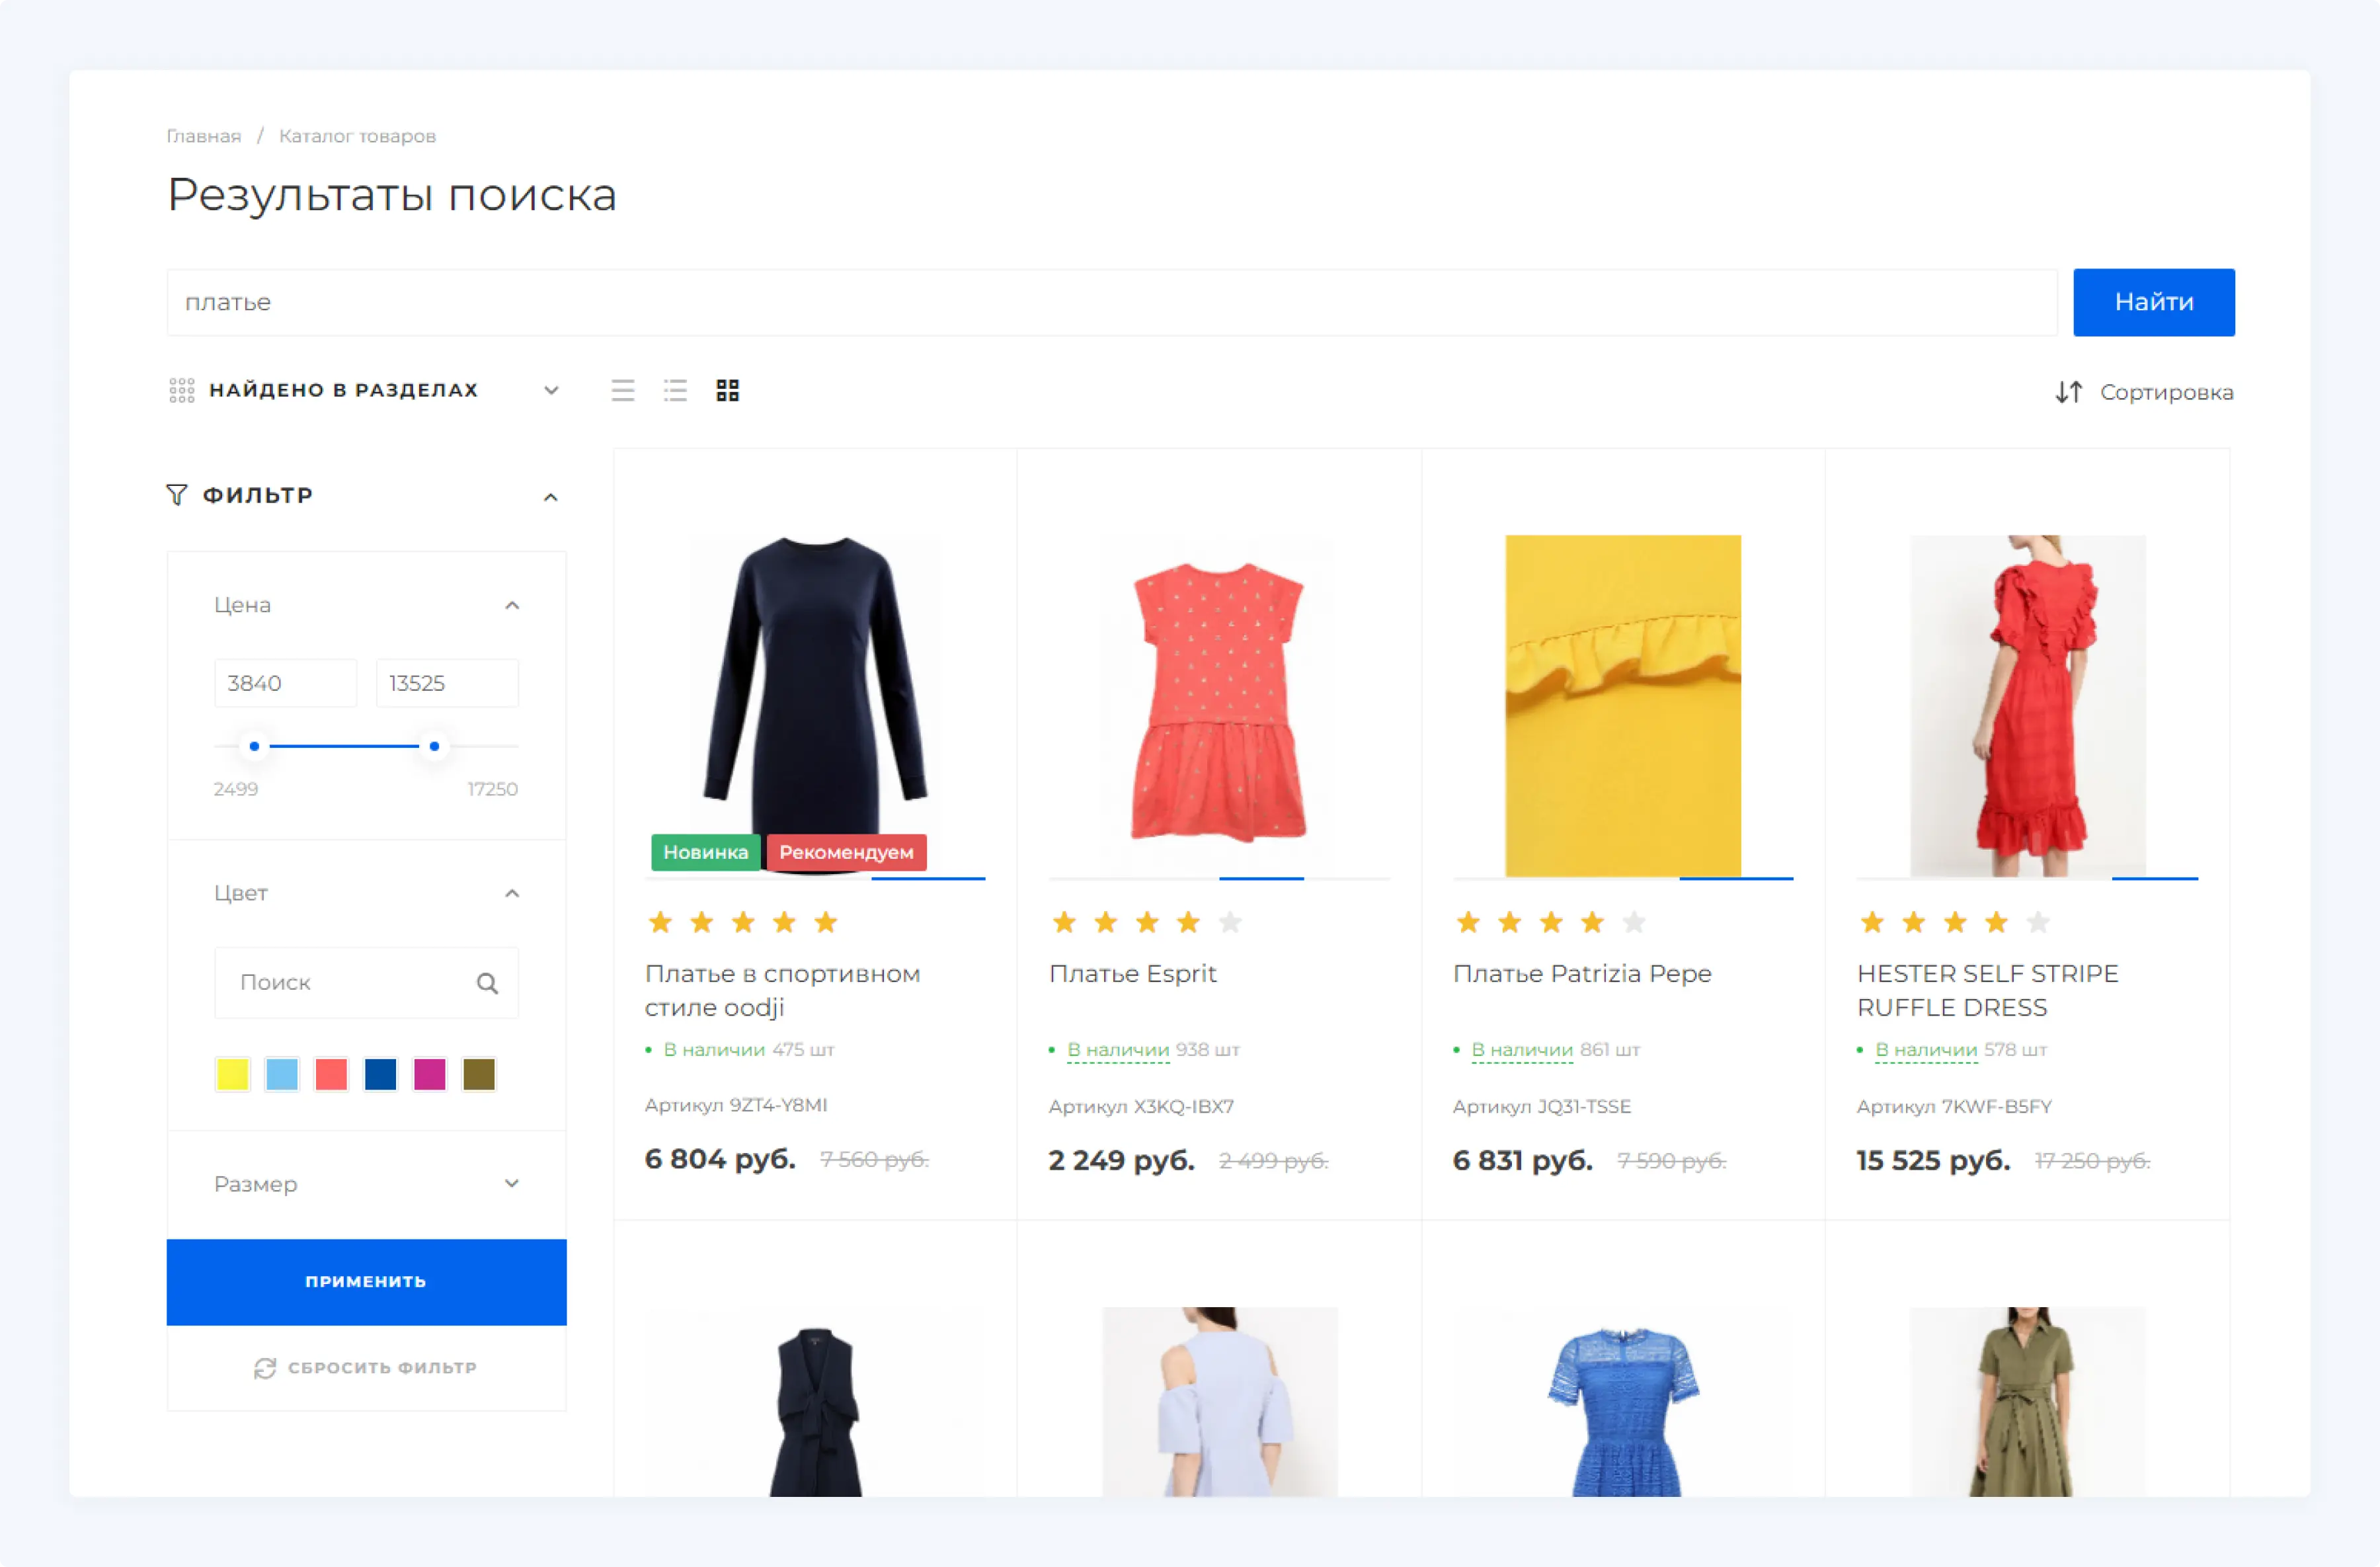Toggle the magenta color swatch
Image resolution: width=2380 pixels, height=1567 pixels.
[430, 1074]
